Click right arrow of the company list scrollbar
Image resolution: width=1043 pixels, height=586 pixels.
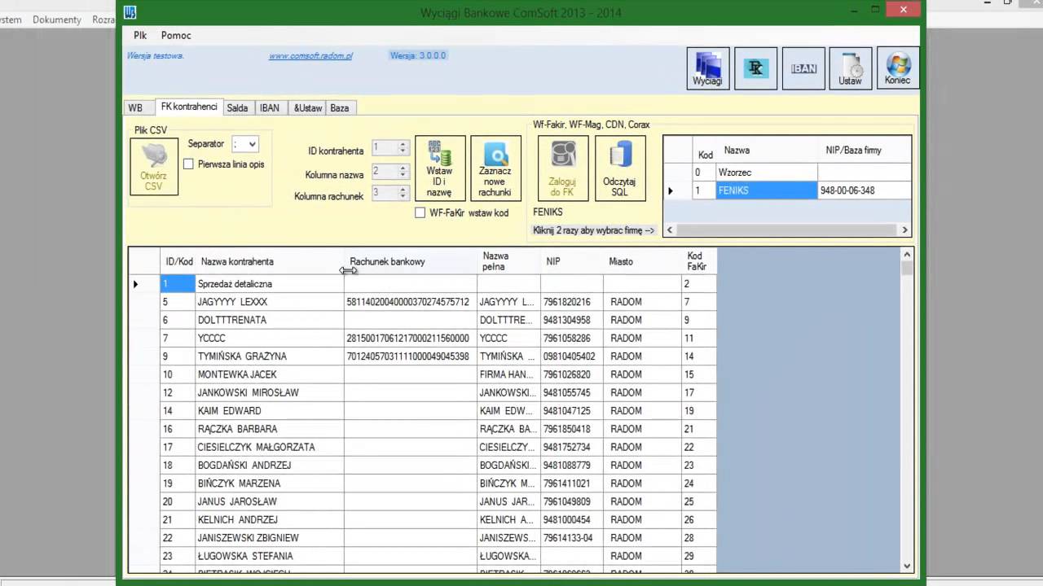[904, 230]
